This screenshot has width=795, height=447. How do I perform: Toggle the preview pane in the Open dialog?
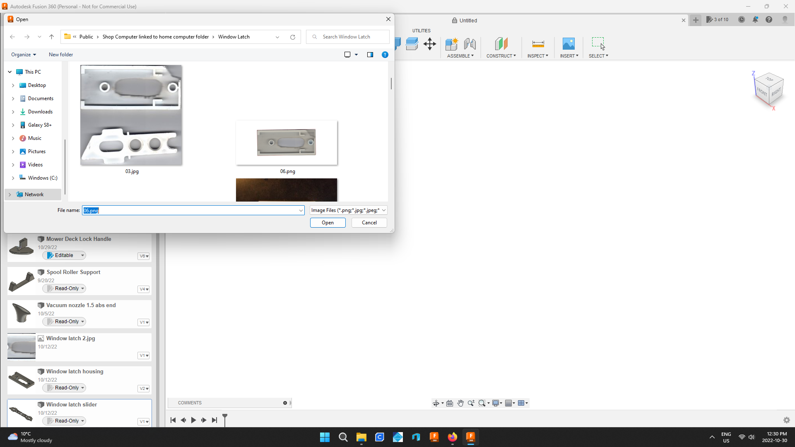coord(370,54)
